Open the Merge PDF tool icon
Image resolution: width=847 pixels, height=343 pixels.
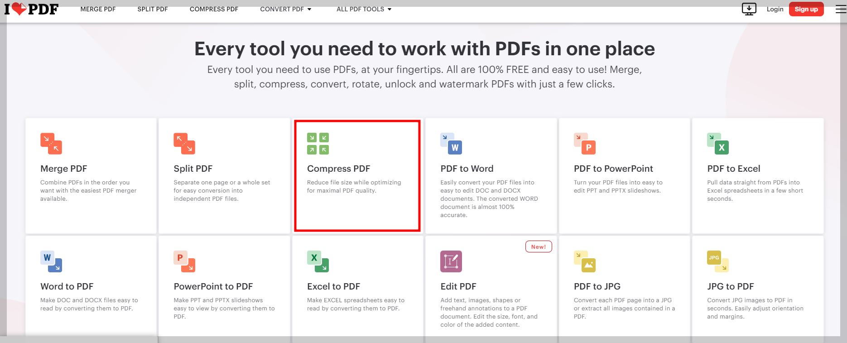click(51, 144)
